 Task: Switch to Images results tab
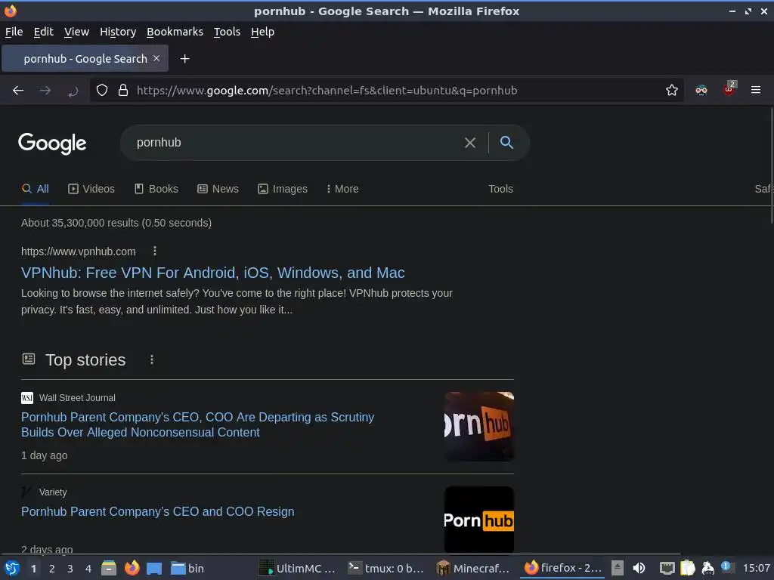point(283,189)
